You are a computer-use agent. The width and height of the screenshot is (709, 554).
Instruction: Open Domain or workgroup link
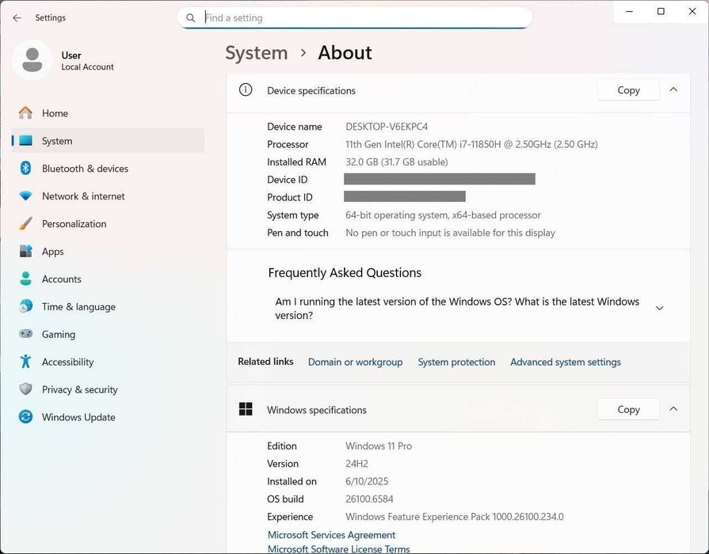point(355,362)
